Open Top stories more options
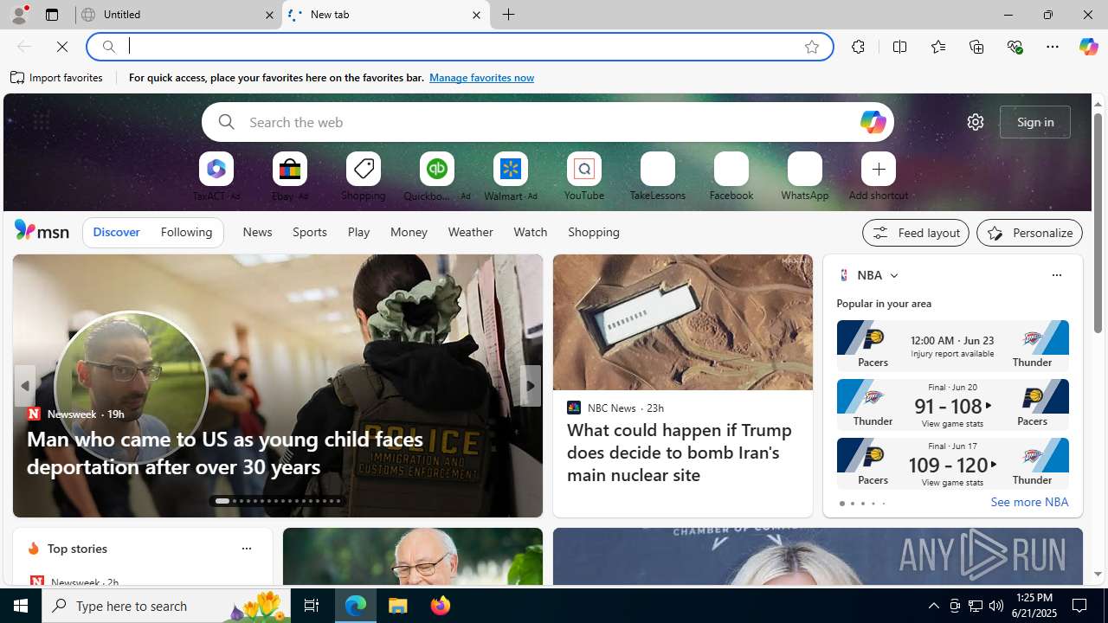Screen dimensions: 1108x623 tap(246, 549)
